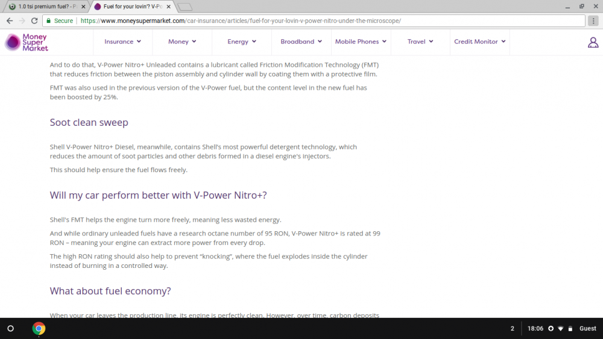
Task: Click the 'been boosted by 25%' text
Action: [x=84, y=97]
